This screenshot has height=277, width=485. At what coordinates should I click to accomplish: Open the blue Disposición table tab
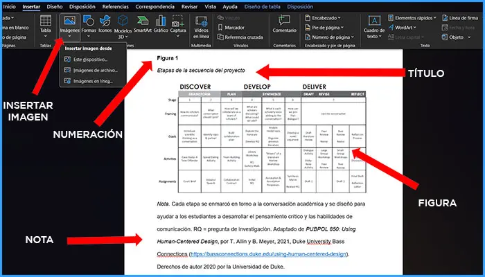point(300,6)
